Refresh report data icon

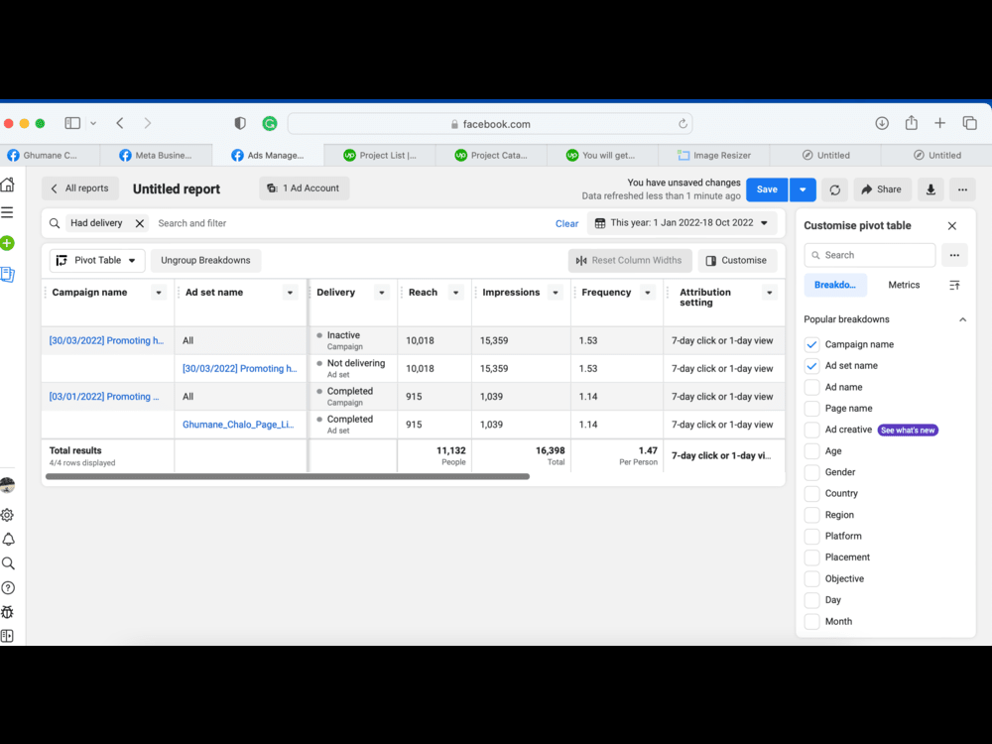835,189
